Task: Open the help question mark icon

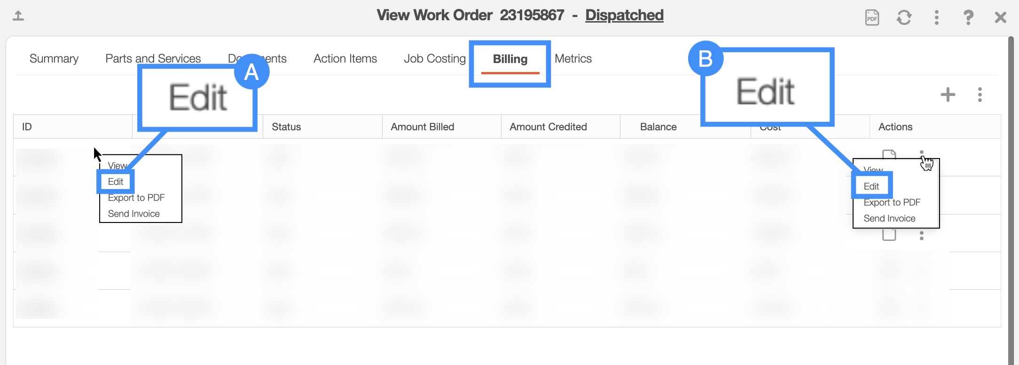Action: (968, 18)
